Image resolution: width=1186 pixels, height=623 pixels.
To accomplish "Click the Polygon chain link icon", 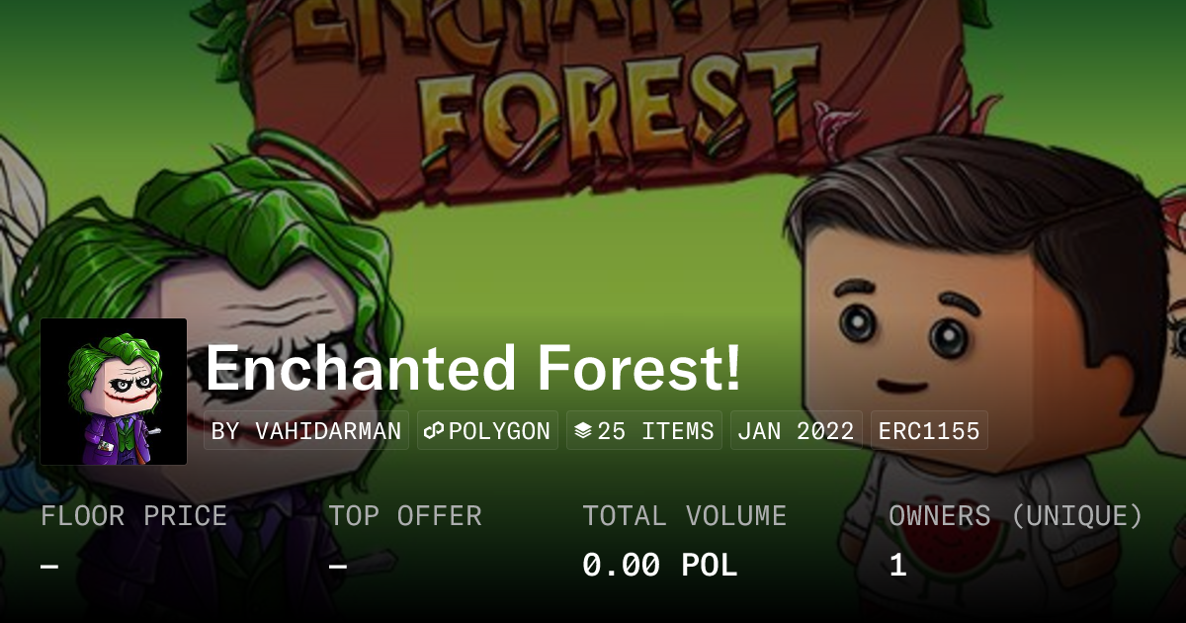I will tap(433, 431).
